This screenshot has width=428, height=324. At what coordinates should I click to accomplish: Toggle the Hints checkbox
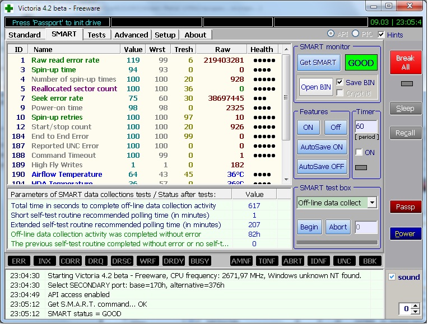click(382, 35)
